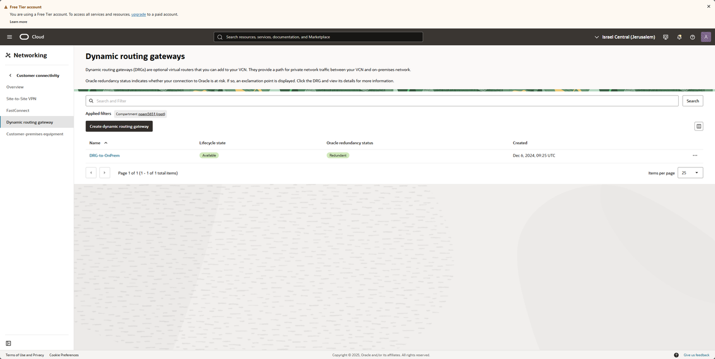Viewport: 715px width, 359px height.
Task: Open the hamburger navigation menu
Action: pyautogui.click(x=9, y=37)
